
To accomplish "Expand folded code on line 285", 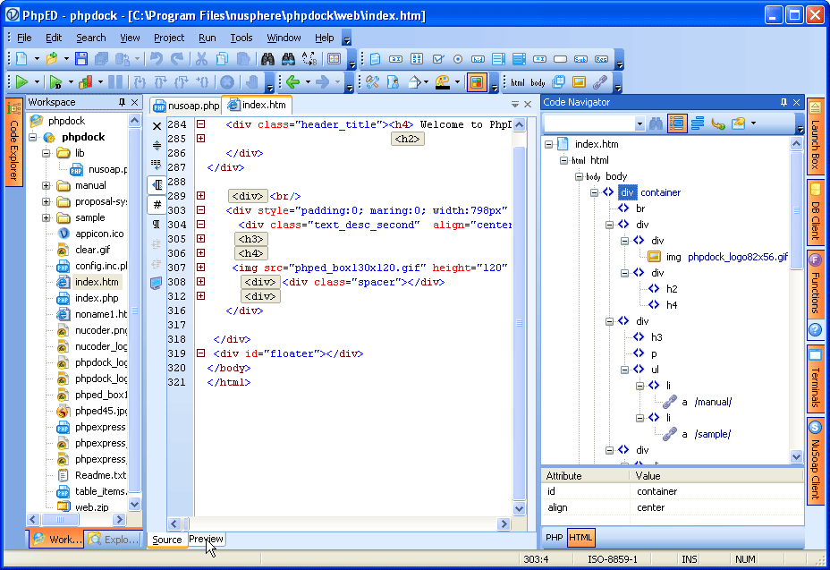I will coord(200,139).
